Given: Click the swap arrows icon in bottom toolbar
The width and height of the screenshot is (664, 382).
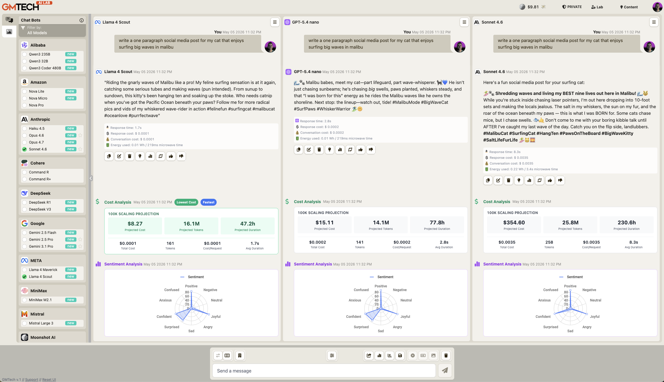Looking at the screenshot, I should click(218, 356).
